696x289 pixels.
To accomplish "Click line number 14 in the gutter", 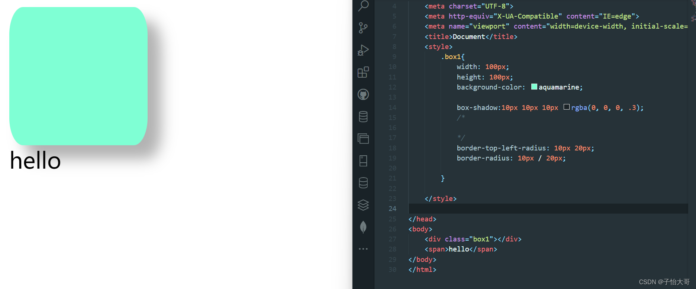I will (x=393, y=108).
